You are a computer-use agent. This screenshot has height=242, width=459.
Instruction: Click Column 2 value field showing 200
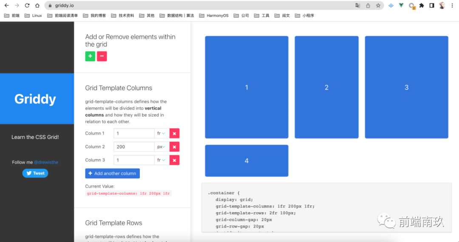click(134, 147)
